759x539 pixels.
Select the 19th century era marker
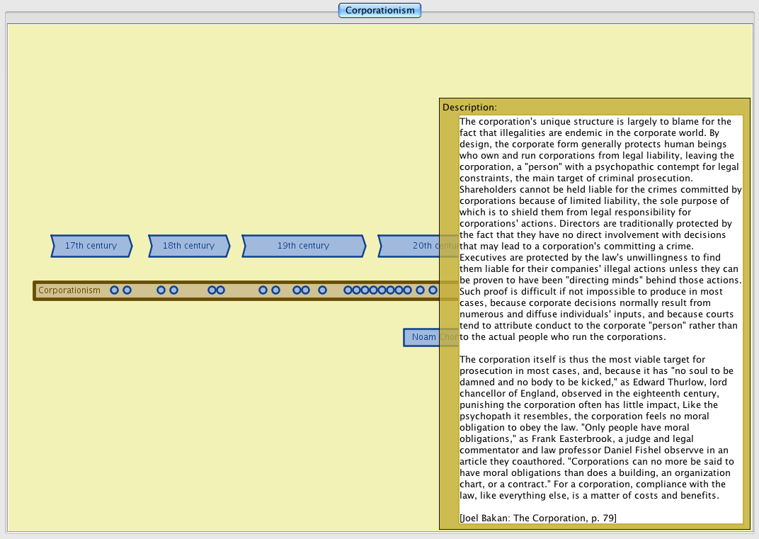(x=303, y=246)
